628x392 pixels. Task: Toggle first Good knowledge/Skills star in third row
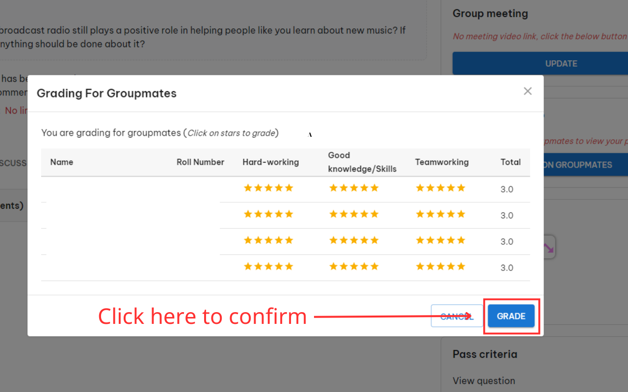[333, 240]
